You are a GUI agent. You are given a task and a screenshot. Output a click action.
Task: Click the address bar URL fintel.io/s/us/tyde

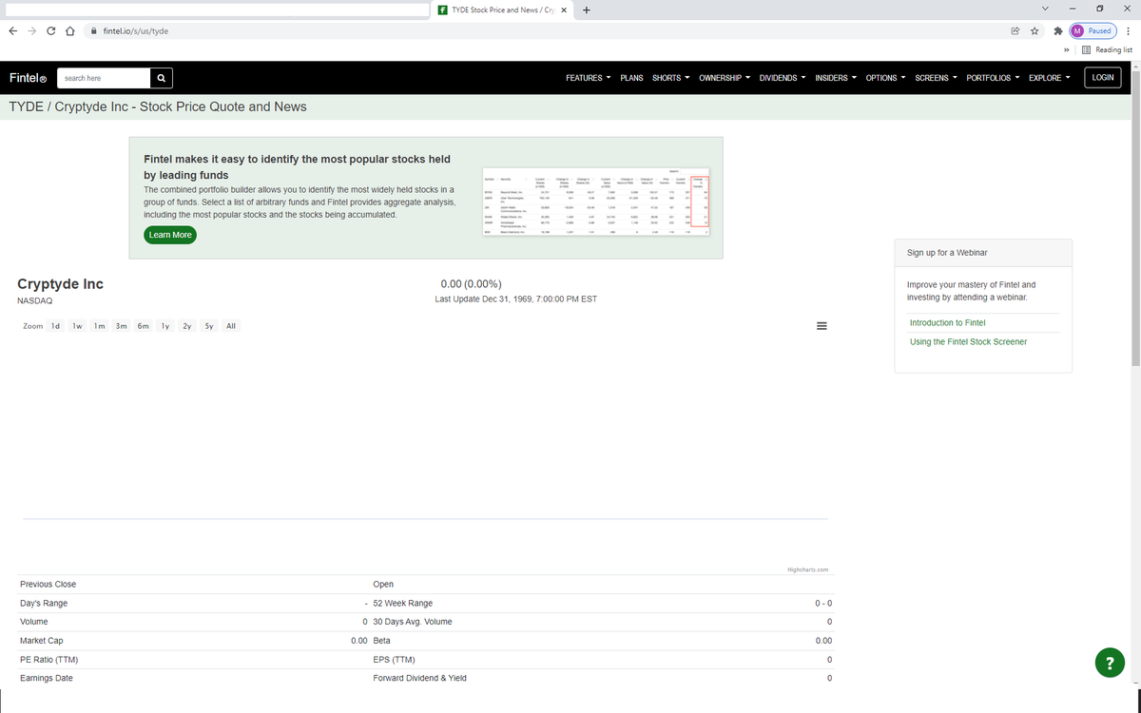(x=135, y=30)
